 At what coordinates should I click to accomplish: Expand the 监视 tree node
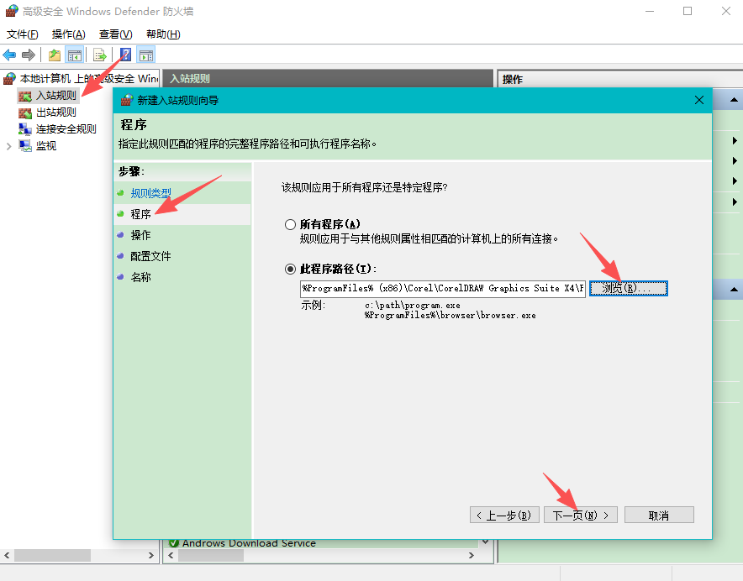(8, 144)
